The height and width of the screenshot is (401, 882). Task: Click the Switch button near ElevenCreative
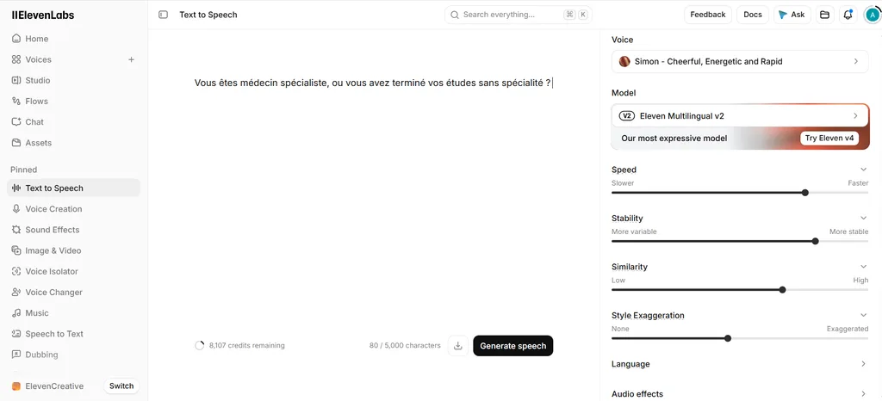coord(121,386)
